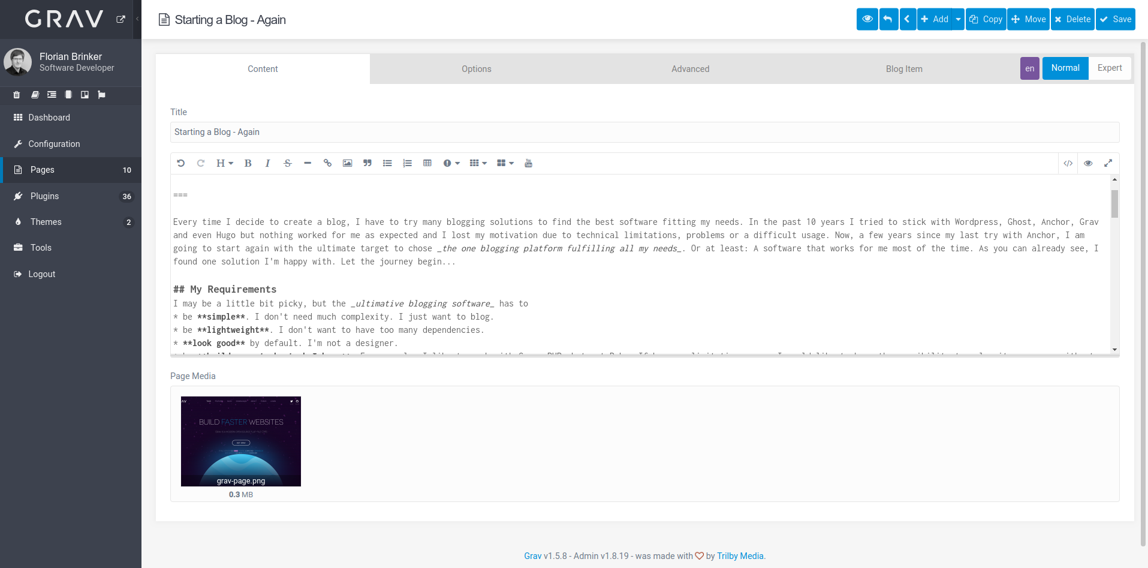Click the Add page button
The image size is (1148, 568).
coord(935,19)
